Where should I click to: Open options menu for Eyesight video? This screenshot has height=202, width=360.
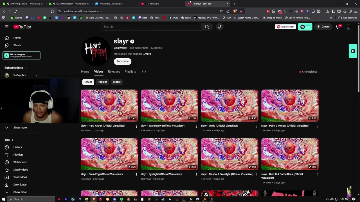pos(197,175)
